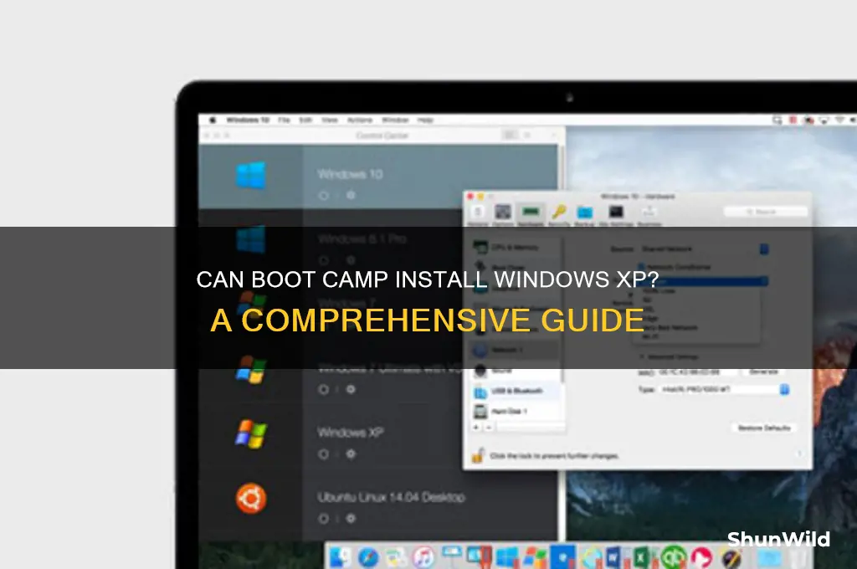Click the Generate button
Image resolution: width=857 pixels, height=569 pixels.
coord(763,372)
